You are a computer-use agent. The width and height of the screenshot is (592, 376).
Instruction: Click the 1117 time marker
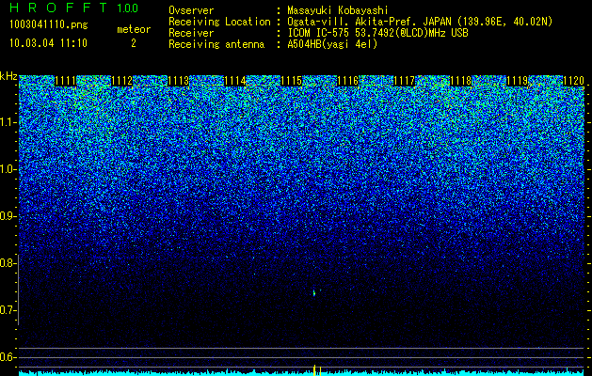point(405,81)
